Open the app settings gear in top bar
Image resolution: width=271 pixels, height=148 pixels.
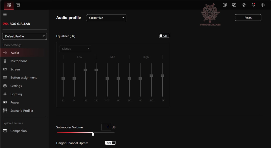[262, 5]
